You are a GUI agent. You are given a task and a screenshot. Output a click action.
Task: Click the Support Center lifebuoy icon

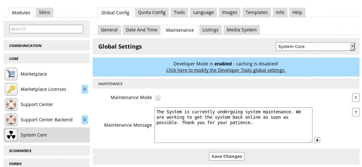point(11,104)
